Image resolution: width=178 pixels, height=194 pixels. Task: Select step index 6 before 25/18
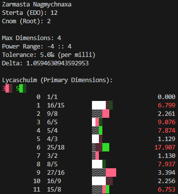point(39,147)
